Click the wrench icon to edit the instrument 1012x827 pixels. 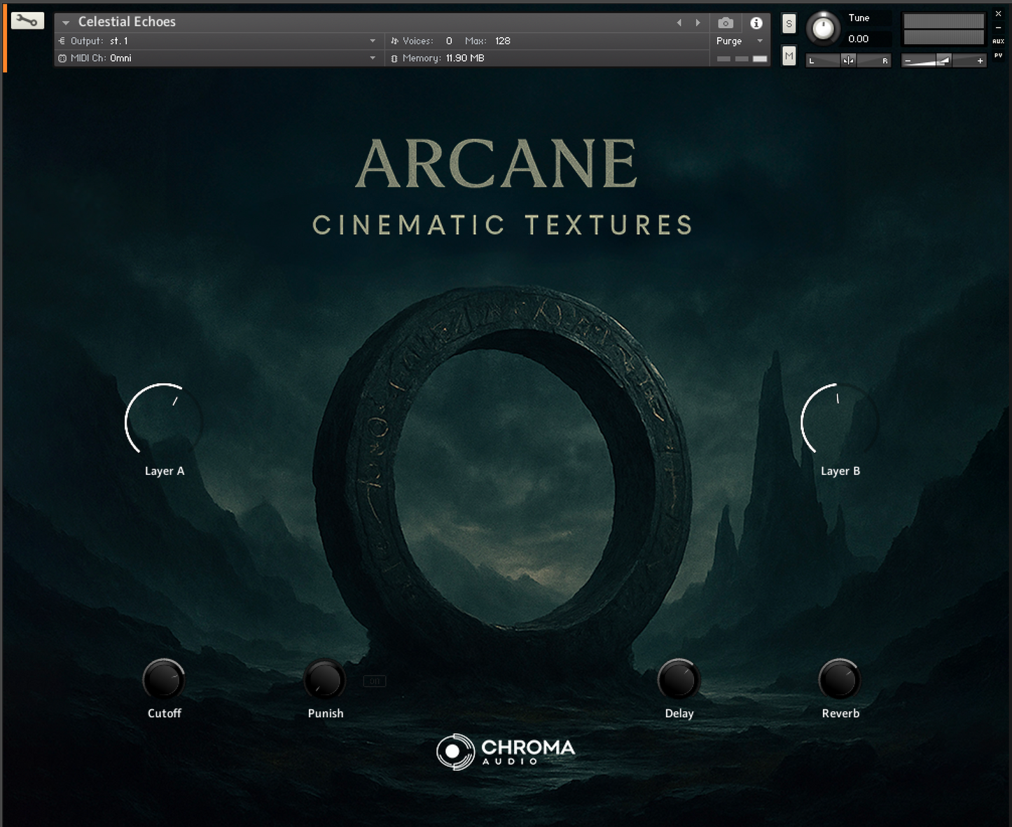(x=27, y=20)
